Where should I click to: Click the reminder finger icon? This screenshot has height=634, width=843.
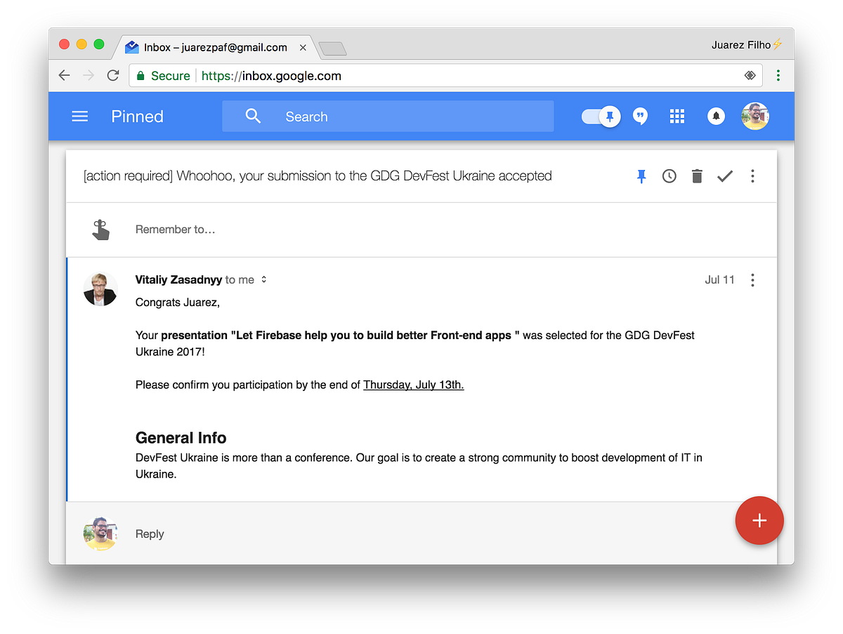[x=101, y=230]
